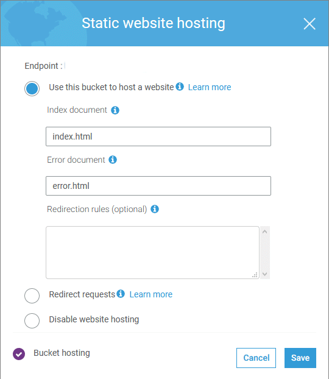329x379 pixels.
Task: Click the redirection rules scrollbar up arrow
Action: click(264, 232)
